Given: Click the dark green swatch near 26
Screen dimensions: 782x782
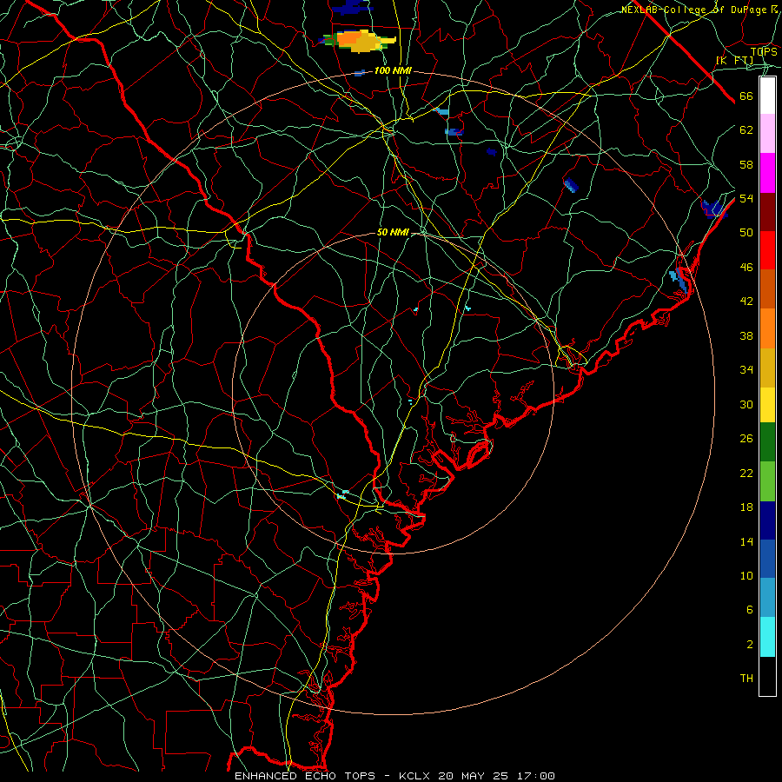Looking at the screenshot, I should click(x=767, y=442).
